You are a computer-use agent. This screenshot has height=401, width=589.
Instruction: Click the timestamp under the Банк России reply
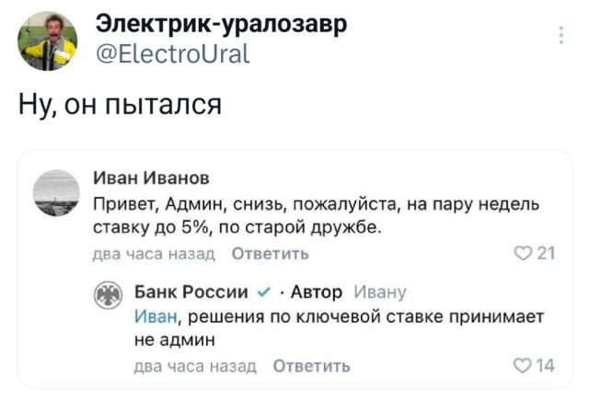[196, 365]
